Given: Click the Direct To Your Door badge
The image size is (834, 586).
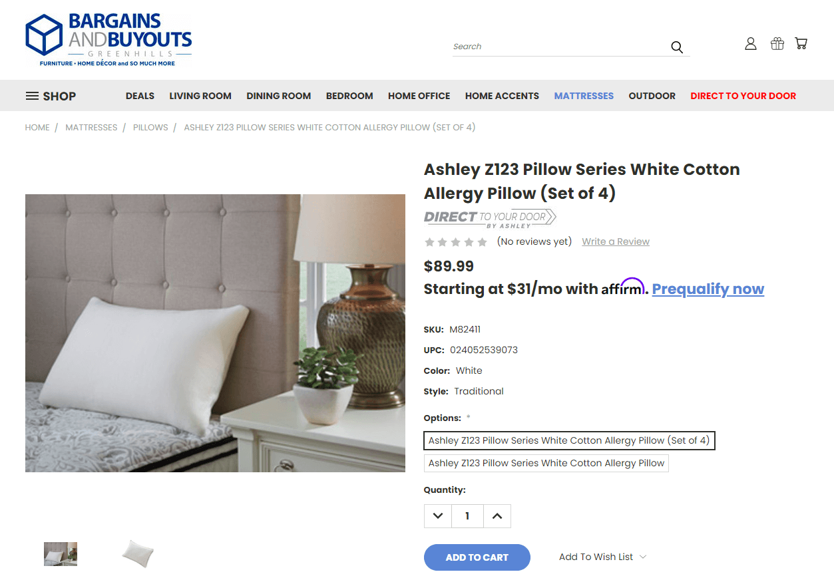Looking at the screenshot, I should click(x=490, y=219).
